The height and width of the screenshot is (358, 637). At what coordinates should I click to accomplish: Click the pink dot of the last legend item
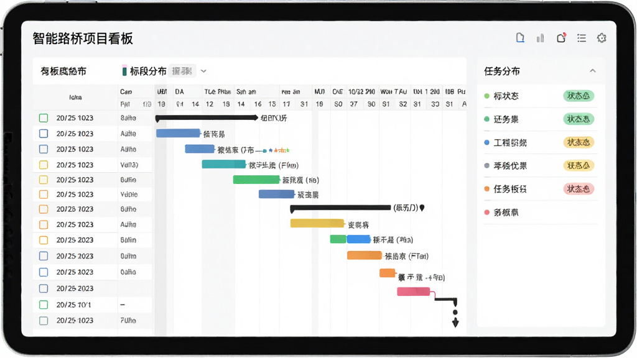click(486, 213)
